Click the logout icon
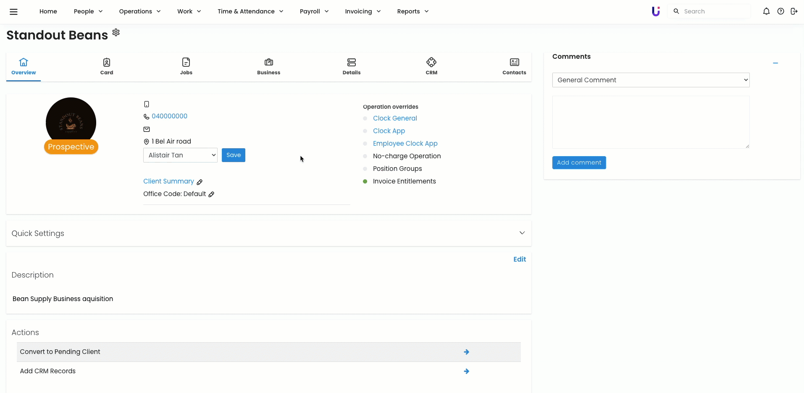 [x=794, y=11]
